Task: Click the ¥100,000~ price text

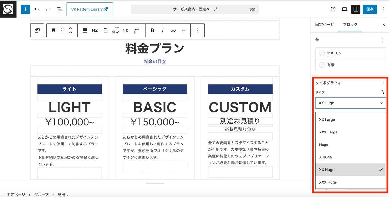Action: (70, 122)
